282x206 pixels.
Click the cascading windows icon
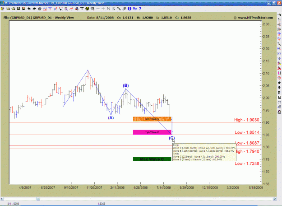92,9
